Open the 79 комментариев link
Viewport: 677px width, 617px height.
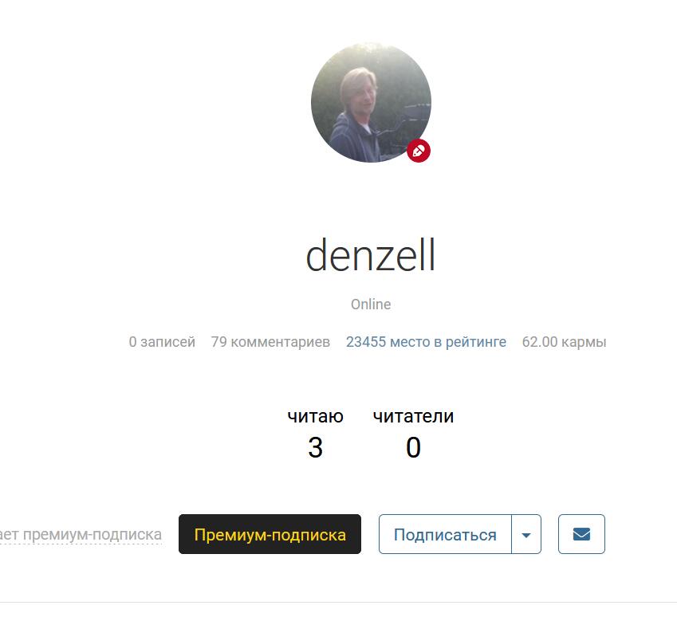pos(270,342)
